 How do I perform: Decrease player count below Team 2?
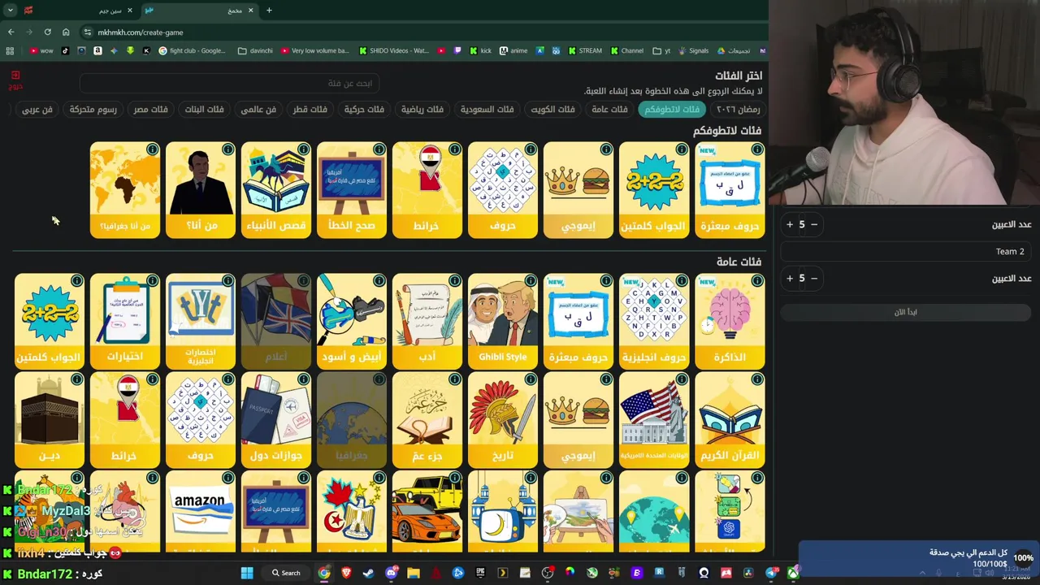pos(813,278)
